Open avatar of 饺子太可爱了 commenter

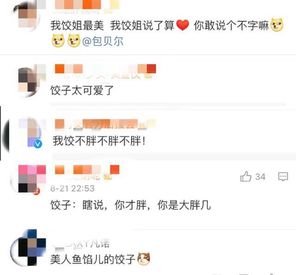29,81
